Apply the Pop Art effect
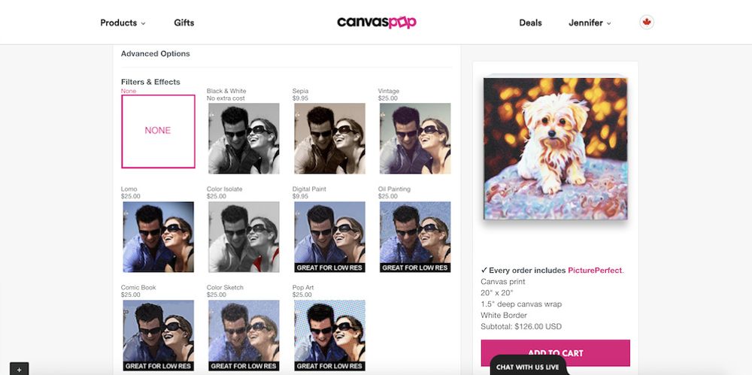Viewport: 752px width, 375px height. pyautogui.click(x=329, y=335)
